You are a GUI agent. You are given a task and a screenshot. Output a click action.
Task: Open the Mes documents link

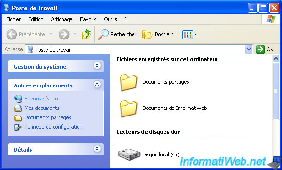(42, 108)
